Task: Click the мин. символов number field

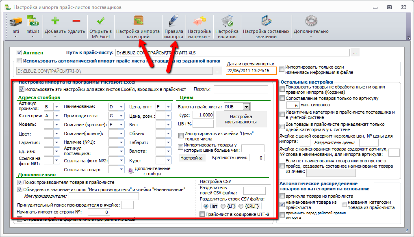Action: tap(293, 105)
